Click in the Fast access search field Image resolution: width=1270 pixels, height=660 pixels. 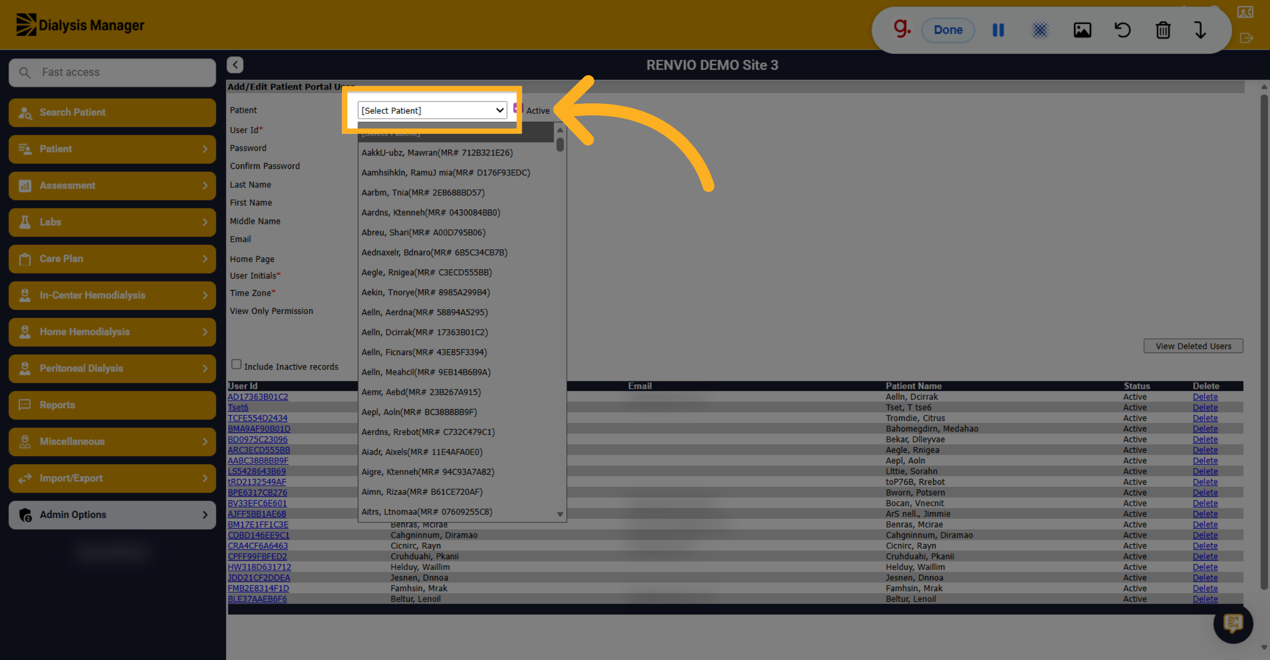[112, 72]
